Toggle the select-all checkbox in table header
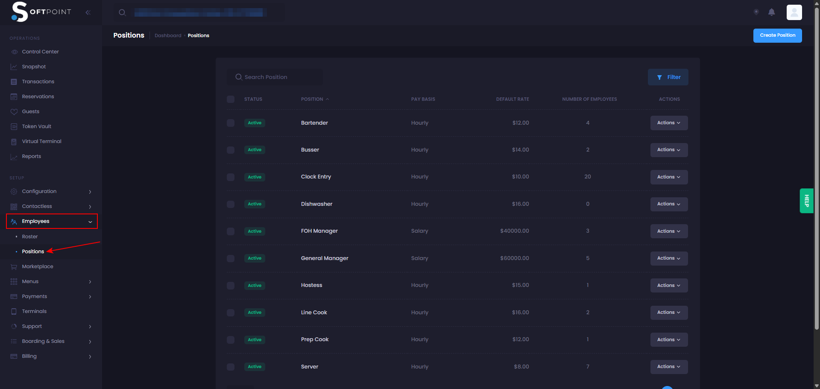The width and height of the screenshot is (820, 389). point(231,99)
